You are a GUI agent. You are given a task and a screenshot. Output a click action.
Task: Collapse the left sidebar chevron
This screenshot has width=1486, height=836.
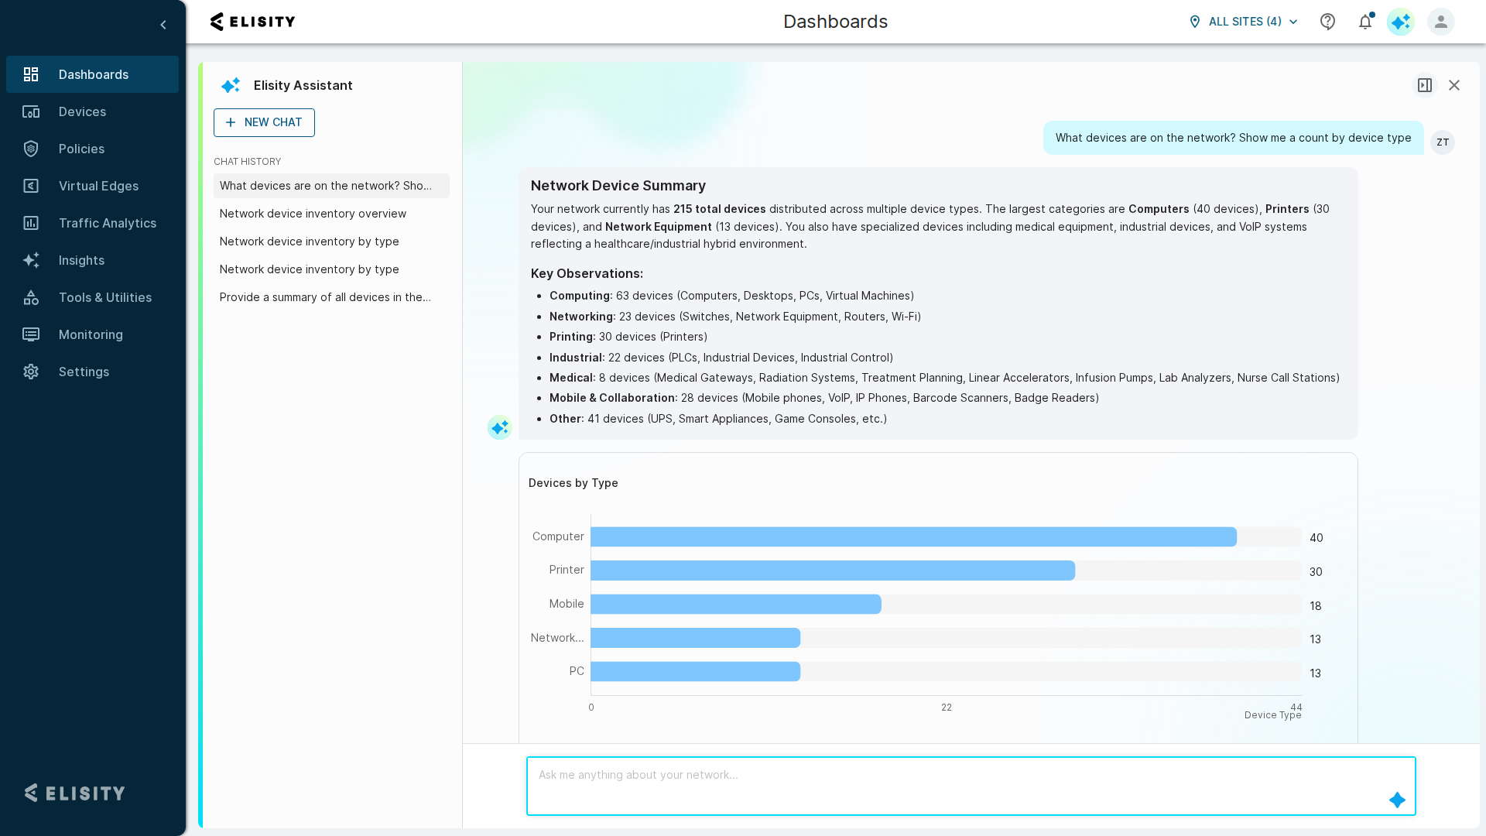(x=163, y=25)
